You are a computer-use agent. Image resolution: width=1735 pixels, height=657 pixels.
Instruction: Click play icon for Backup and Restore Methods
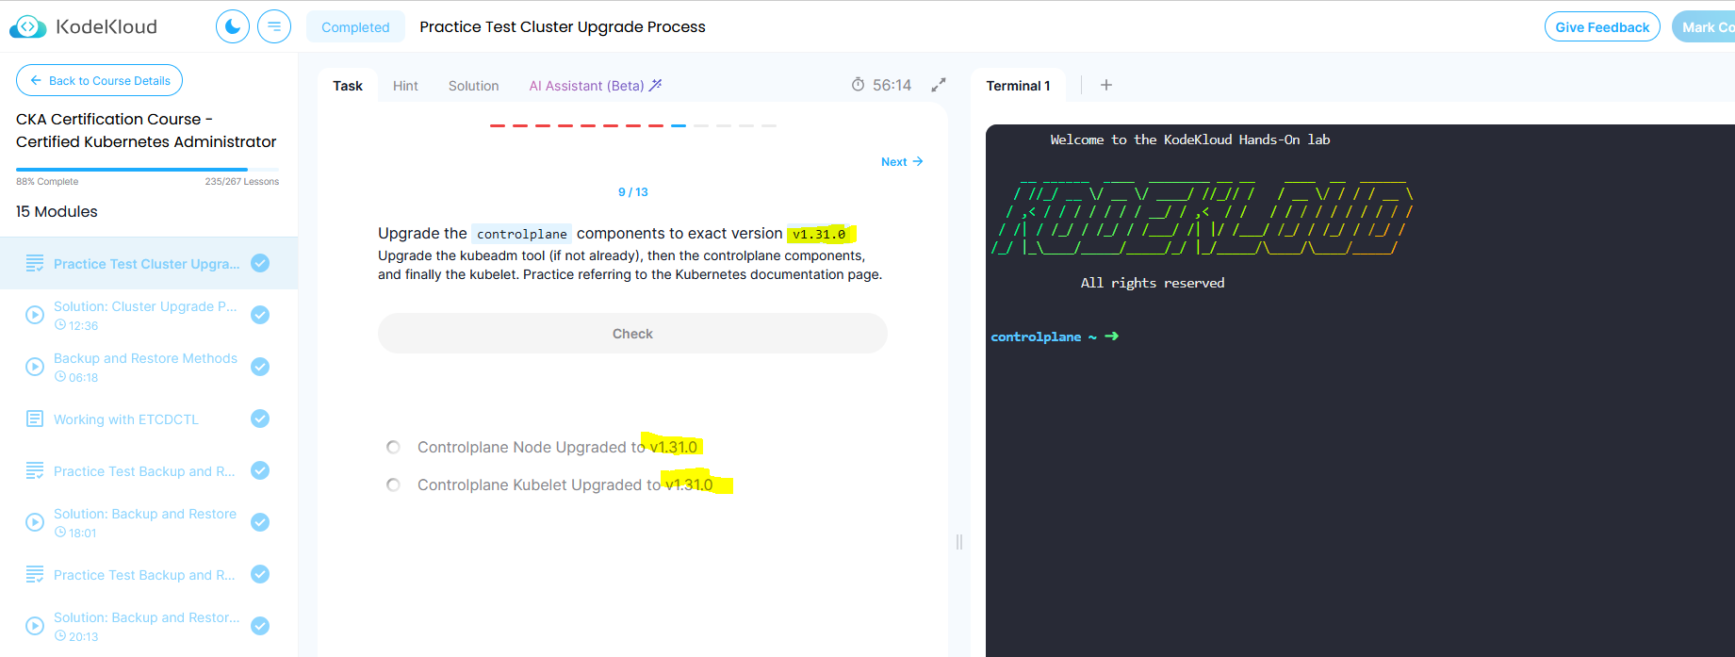(x=35, y=367)
